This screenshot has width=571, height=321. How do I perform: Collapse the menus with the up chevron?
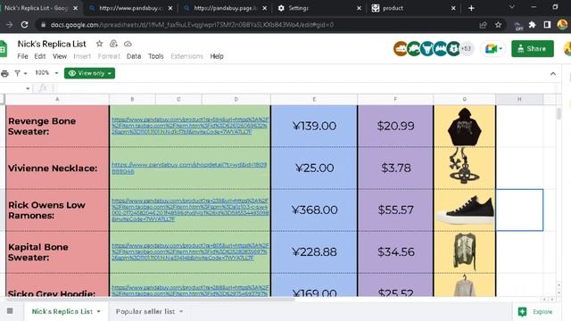pos(553,74)
